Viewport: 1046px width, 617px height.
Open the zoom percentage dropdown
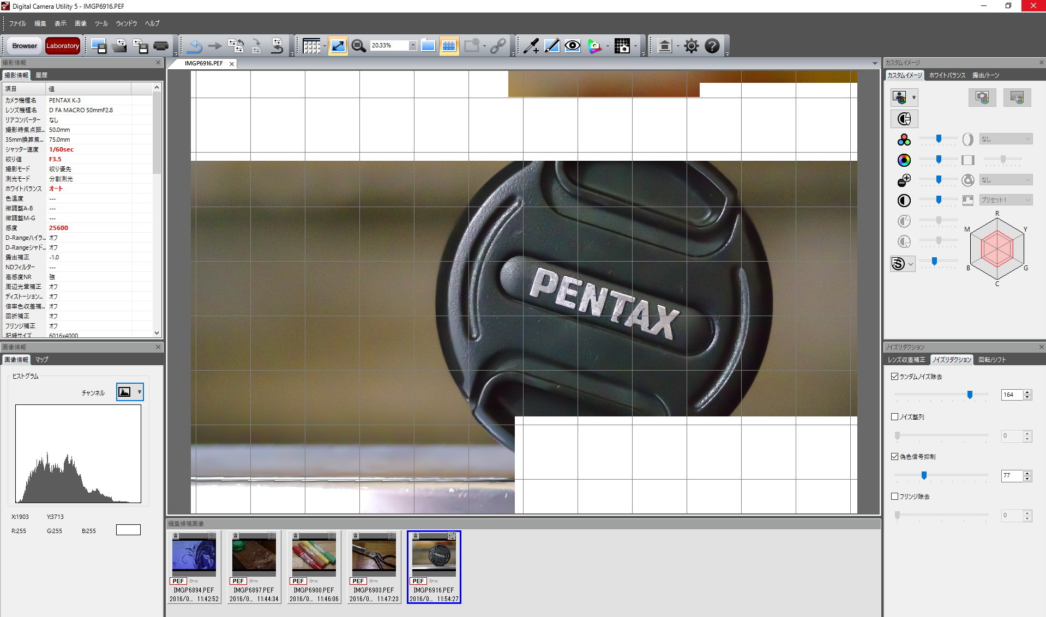pos(413,46)
